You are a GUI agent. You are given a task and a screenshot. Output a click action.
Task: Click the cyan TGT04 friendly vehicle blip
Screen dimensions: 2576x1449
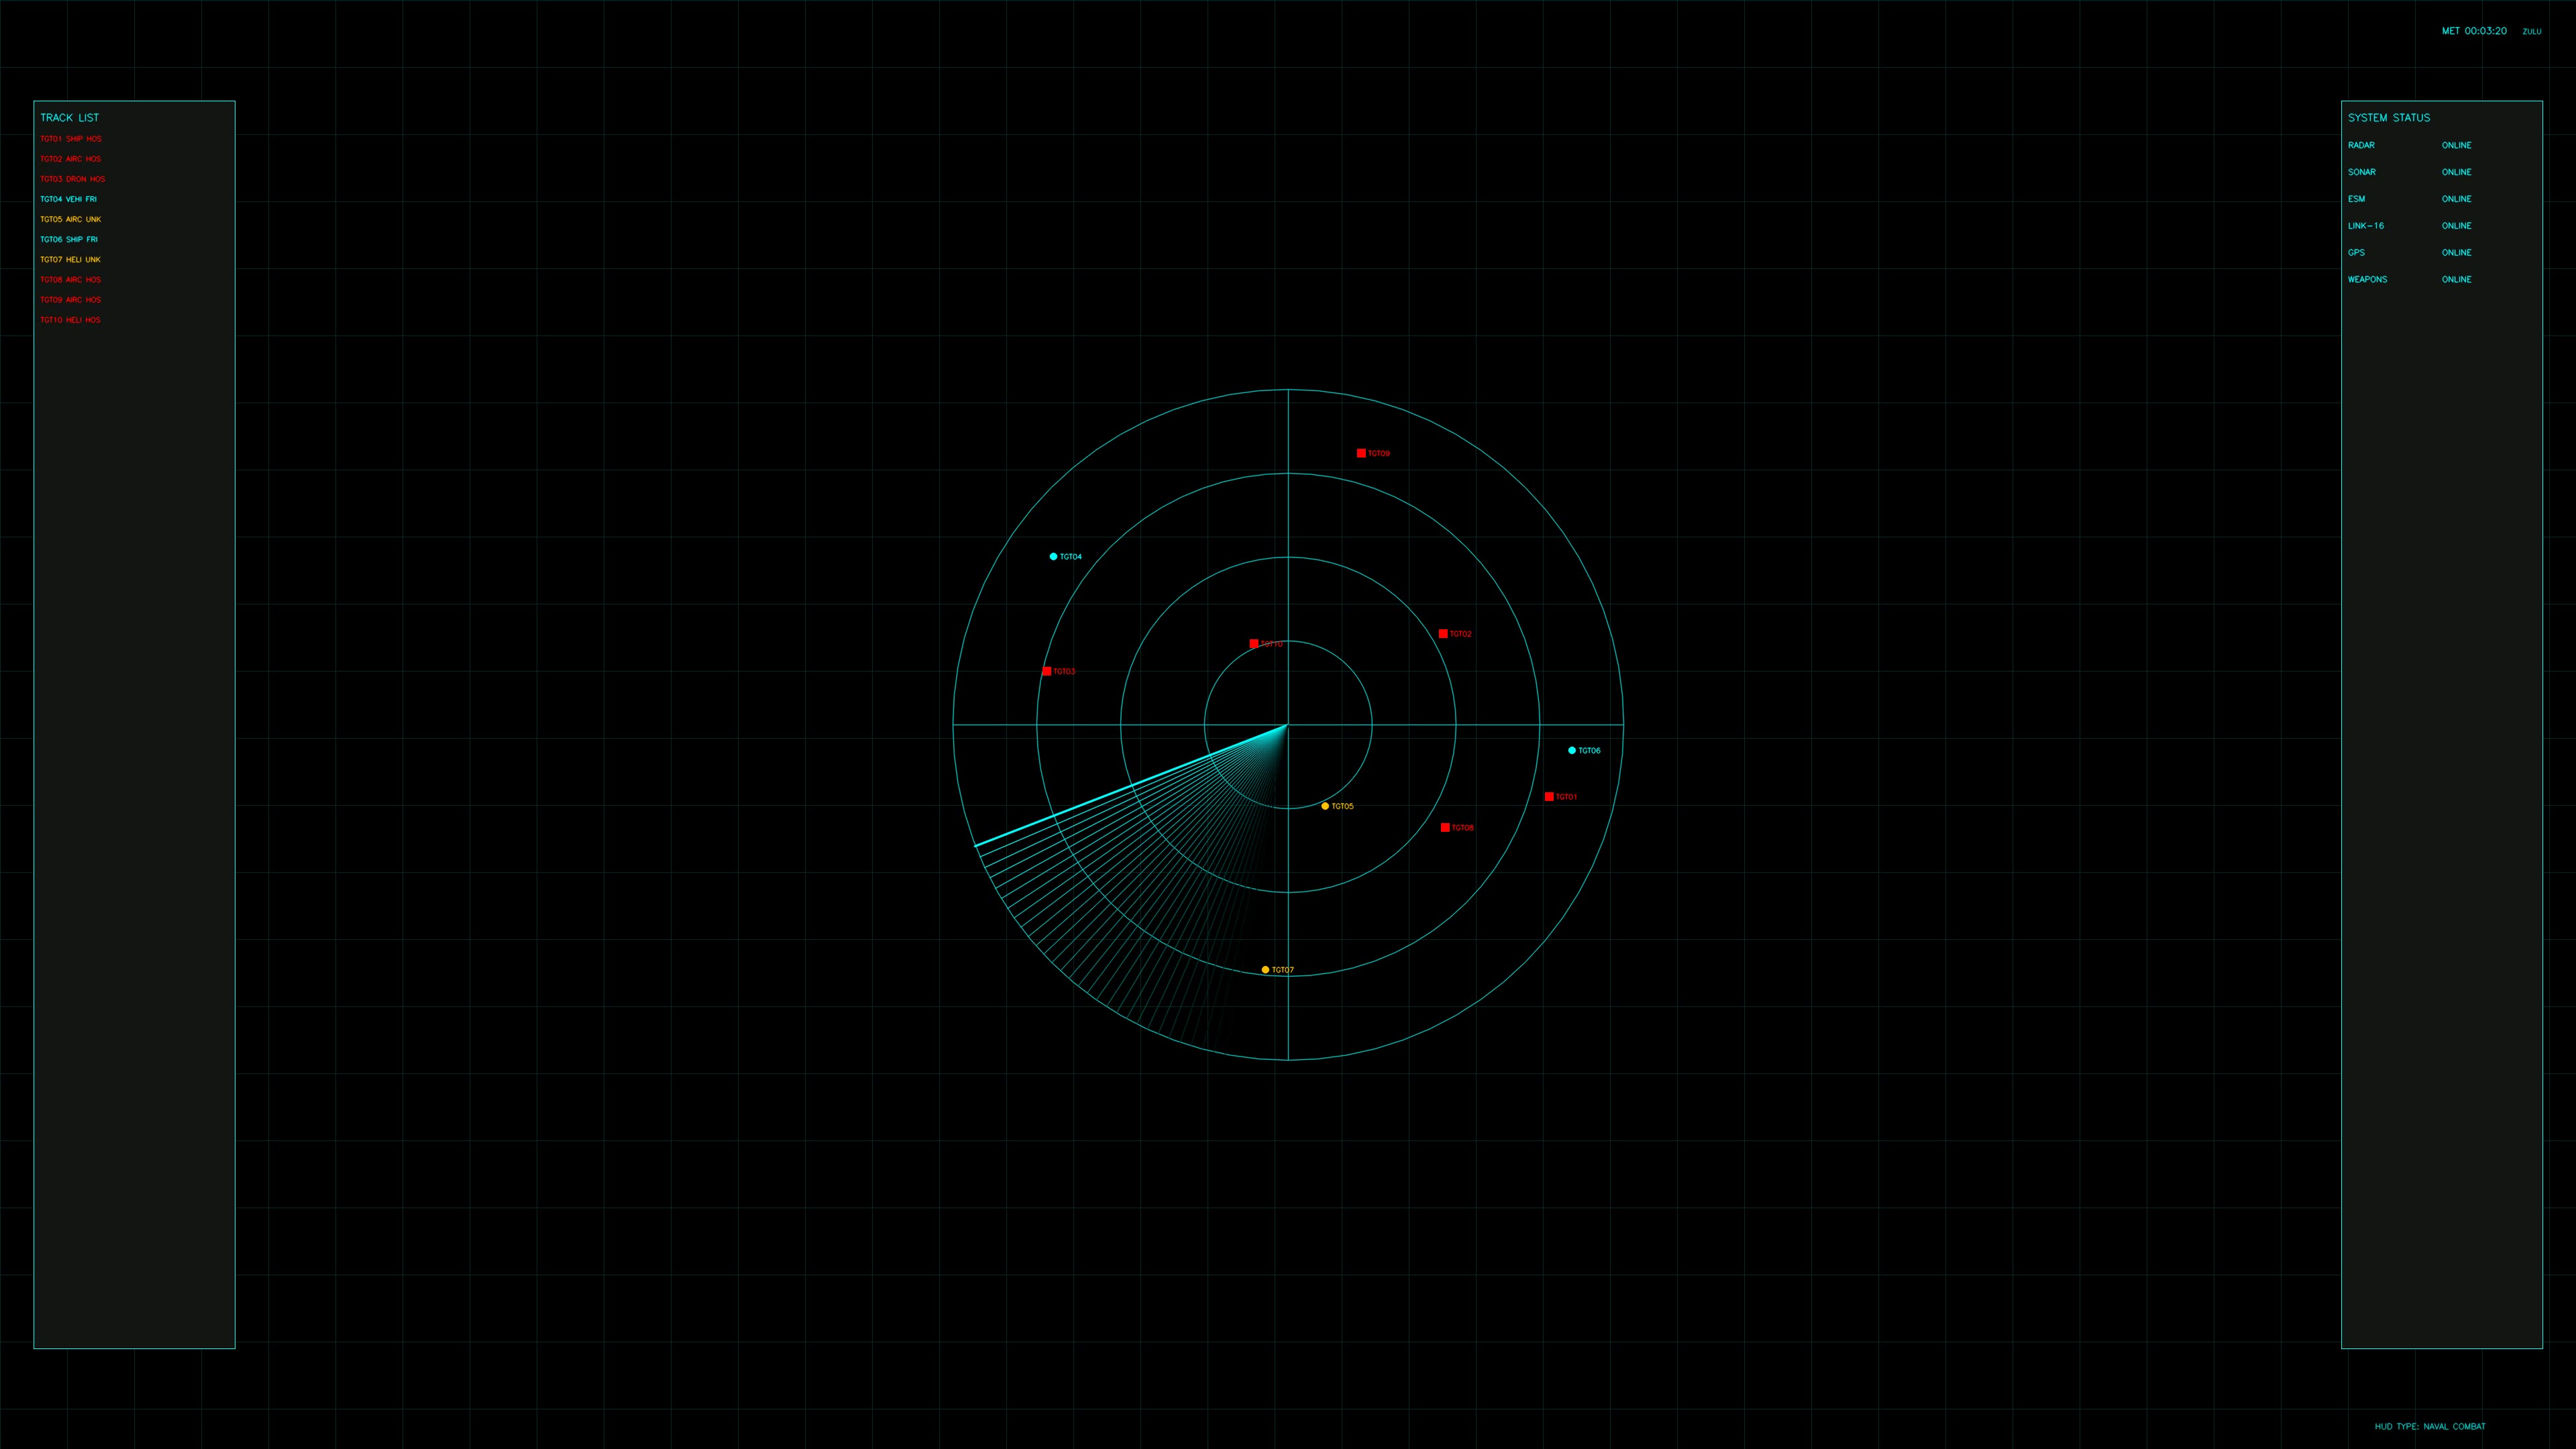(x=1052, y=556)
